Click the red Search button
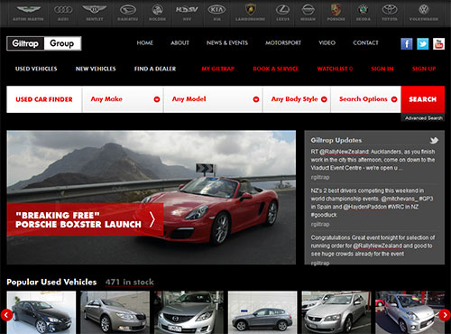 coord(423,99)
